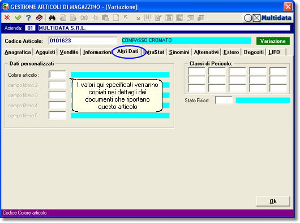Click the round circle beside Multidata logo
The width and height of the screenshot is (300, 223).
[248, 18]
